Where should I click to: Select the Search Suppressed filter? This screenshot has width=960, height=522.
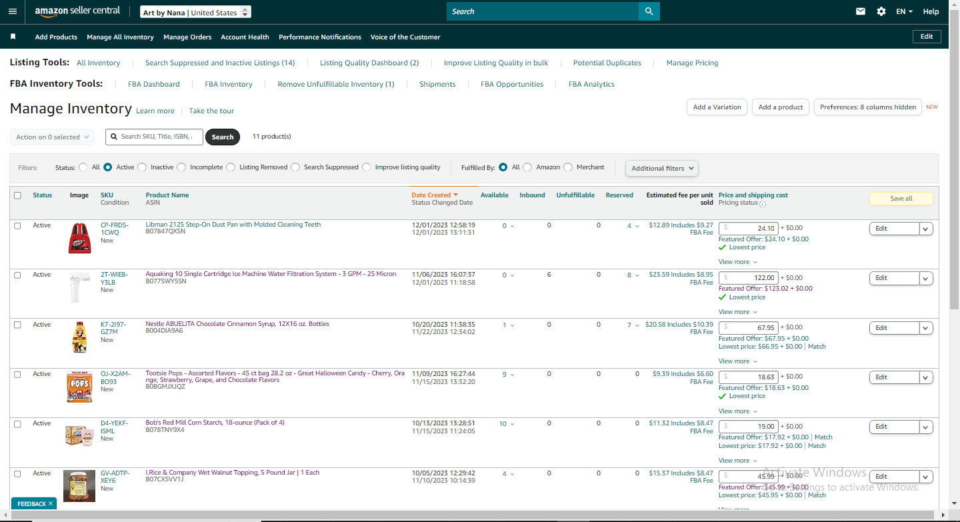[295, 167]
